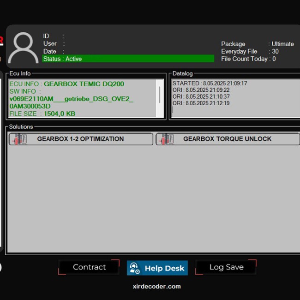Click the Log Save button
Viewport: 300px width, 300px height.
coord(226,267)
